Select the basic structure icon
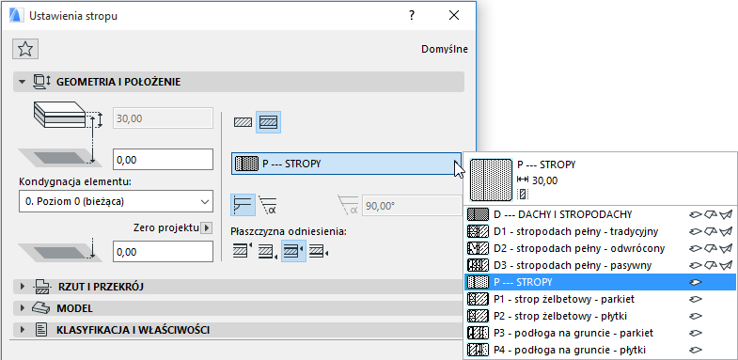The width and height of the screenshot is (738, 360). point(243,123)
